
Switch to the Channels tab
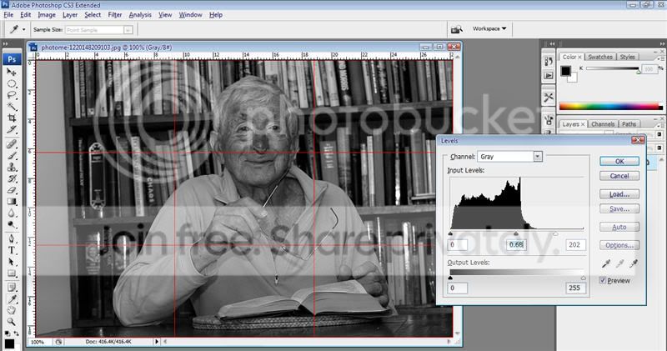[x=602, y=124]
